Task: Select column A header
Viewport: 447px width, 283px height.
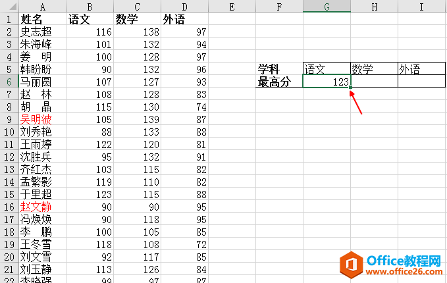Action: click(42, 6)
